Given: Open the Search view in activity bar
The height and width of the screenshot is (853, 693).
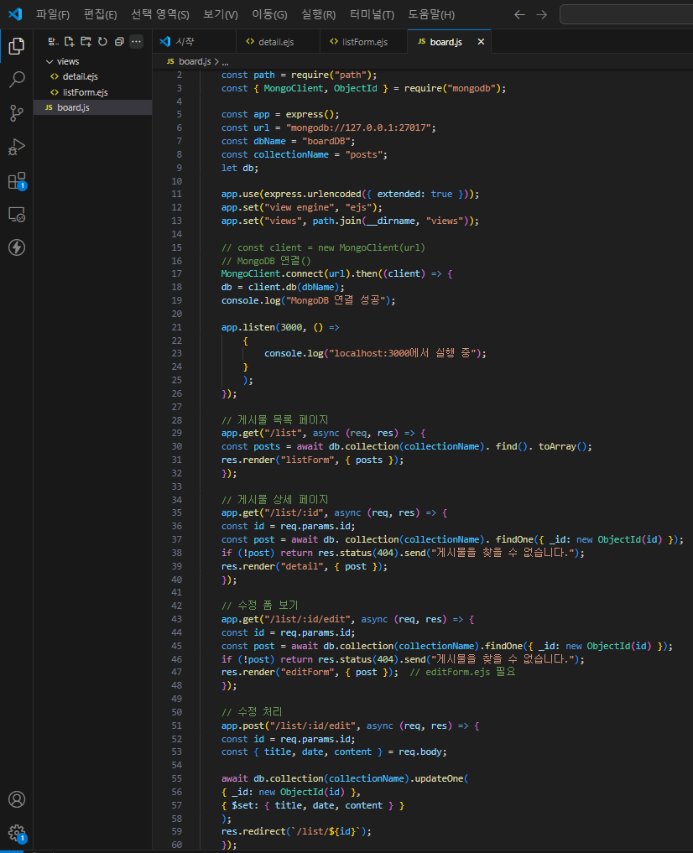Looking at the screenshot, I should 16,80.
